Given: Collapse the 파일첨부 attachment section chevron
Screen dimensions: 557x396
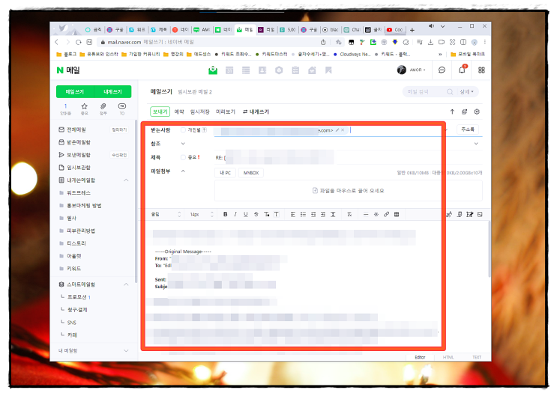Looking at the screenshot, I should click(x=183, y=171).
